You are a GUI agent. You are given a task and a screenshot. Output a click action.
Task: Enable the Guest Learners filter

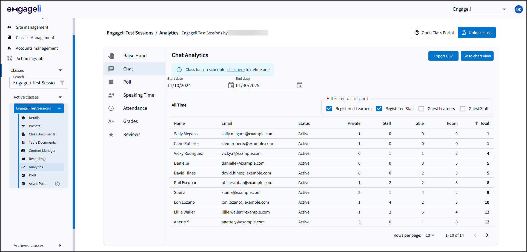(422, 109)
